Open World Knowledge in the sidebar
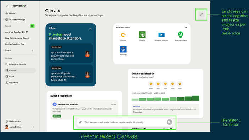This screenshot has height=140, width=249. coord(15,19)
